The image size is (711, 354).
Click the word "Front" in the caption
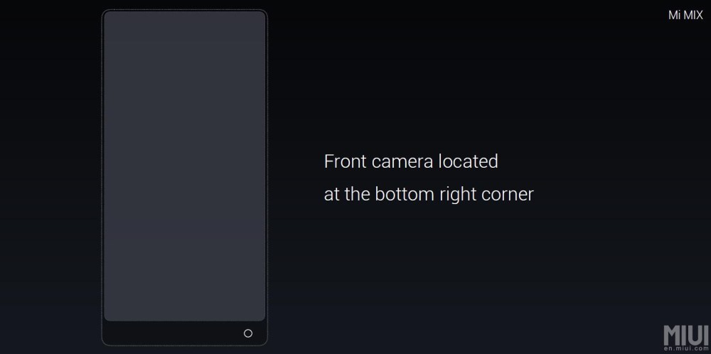(345, 161)
